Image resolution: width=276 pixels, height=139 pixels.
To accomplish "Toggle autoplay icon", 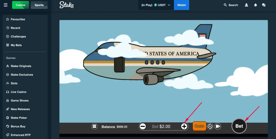I will coord(210,126).
